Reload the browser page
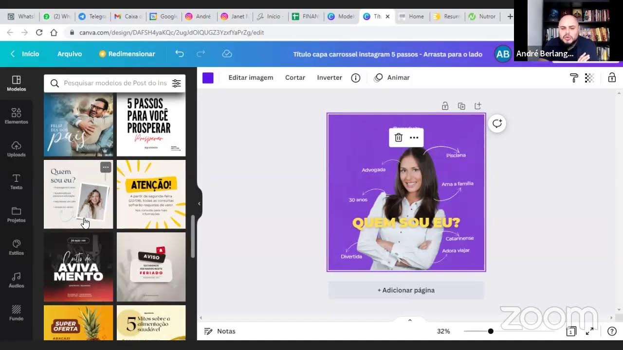The image size is (623, 350). (x=39, y=33)
